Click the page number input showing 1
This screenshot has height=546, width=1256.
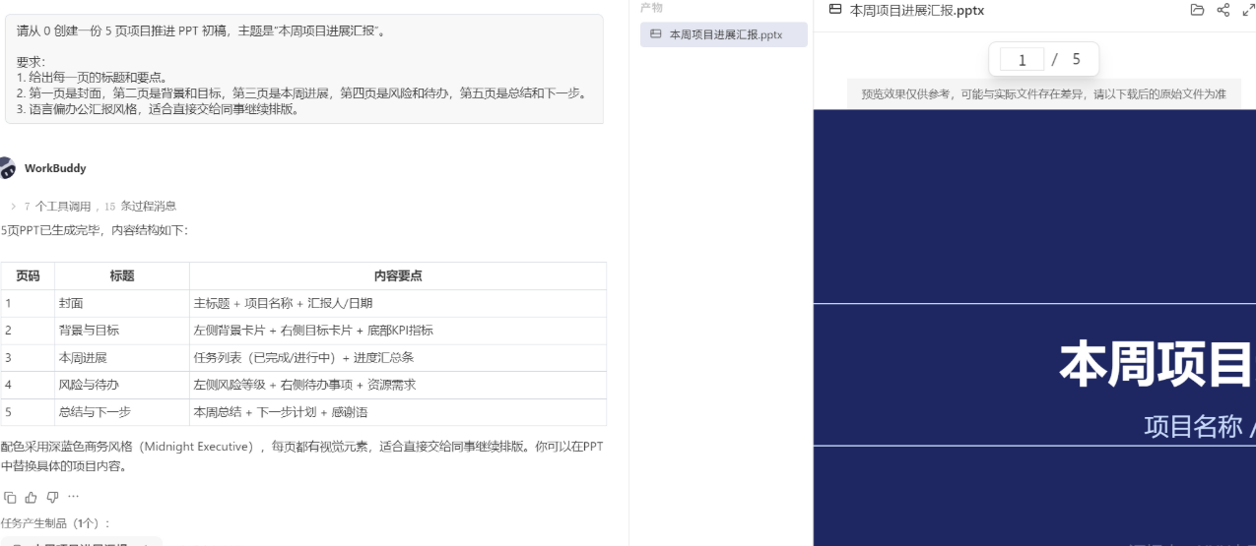(1022, 60)
